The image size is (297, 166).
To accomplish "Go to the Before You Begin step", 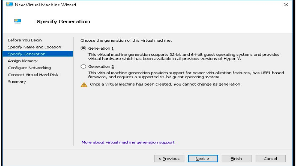I will point(25,40).
